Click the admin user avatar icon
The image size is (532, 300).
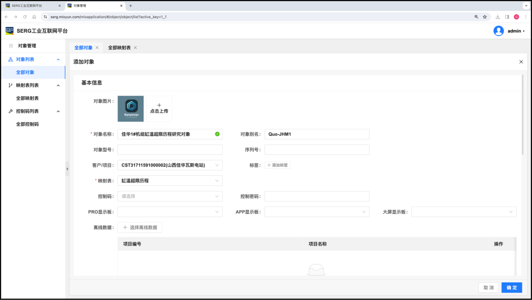pos(498,31)
